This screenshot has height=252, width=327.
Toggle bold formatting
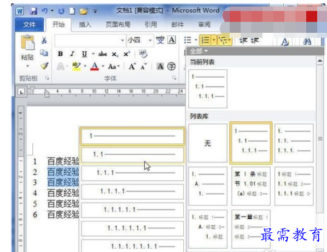pos(60,54)
